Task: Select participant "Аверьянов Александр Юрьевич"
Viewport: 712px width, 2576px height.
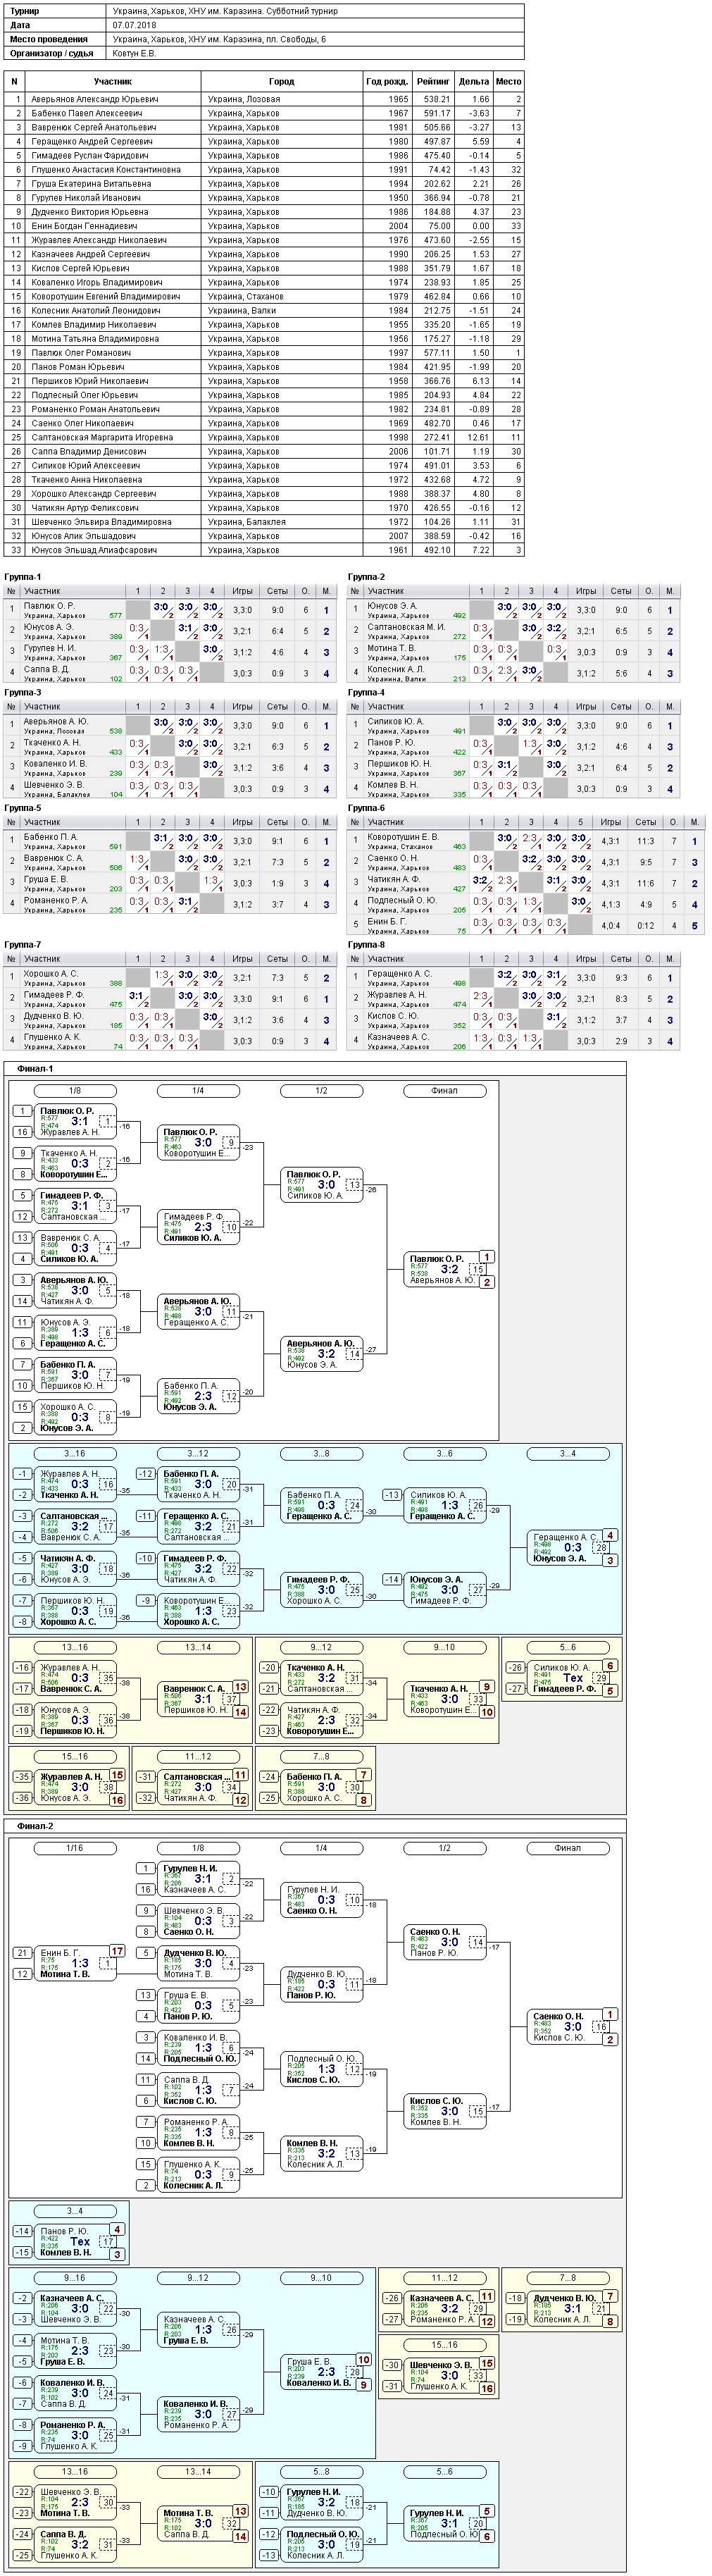Action: pos(95,99)
